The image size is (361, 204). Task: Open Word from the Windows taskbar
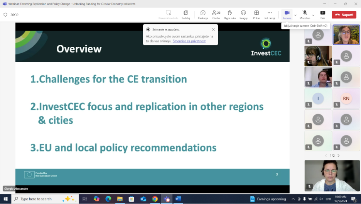[x=178, y=199]
